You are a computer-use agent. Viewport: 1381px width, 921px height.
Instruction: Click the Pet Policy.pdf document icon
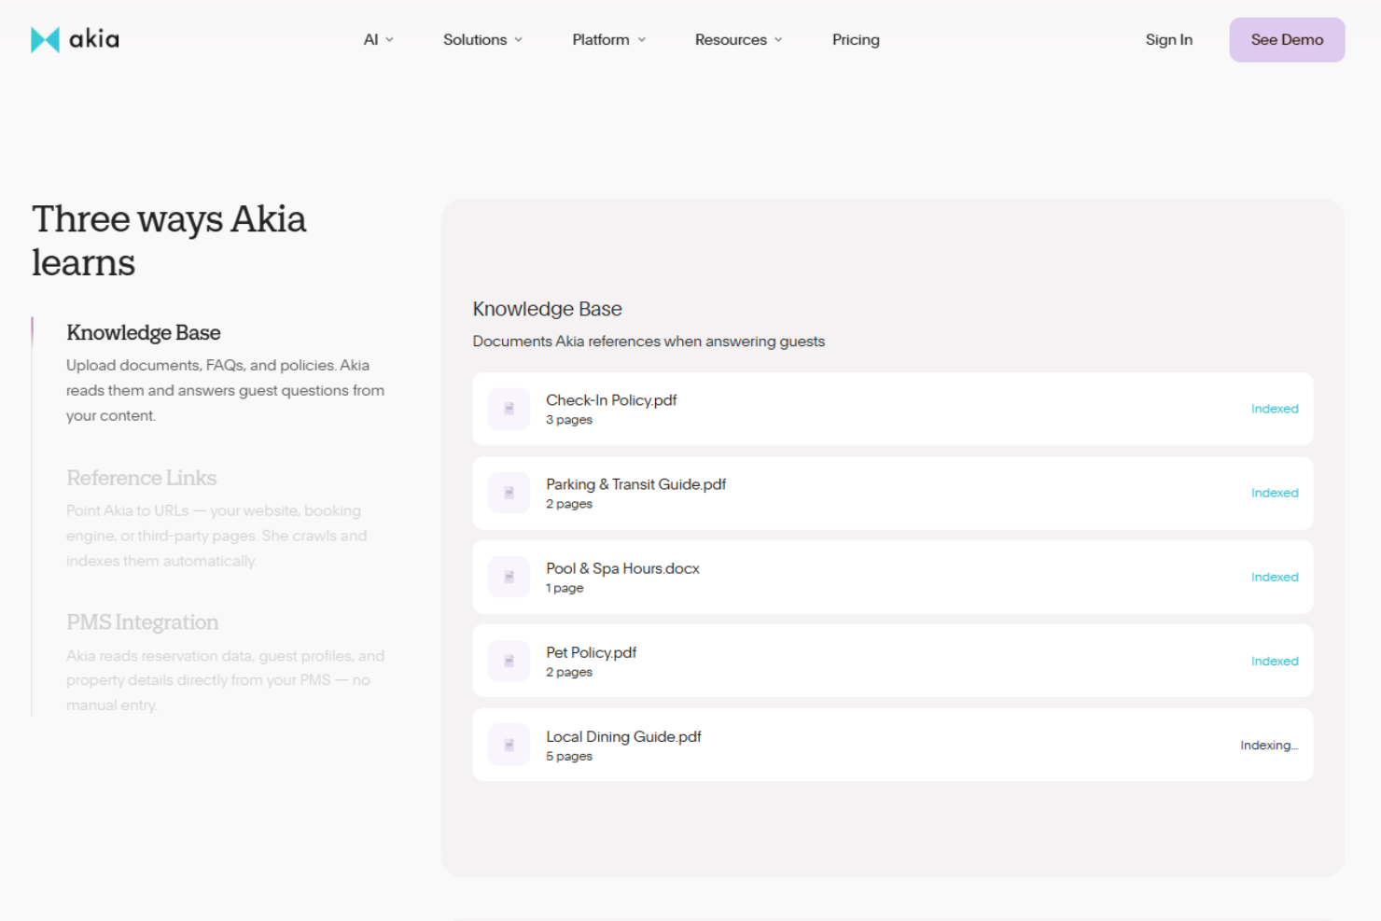click(509, 661)
